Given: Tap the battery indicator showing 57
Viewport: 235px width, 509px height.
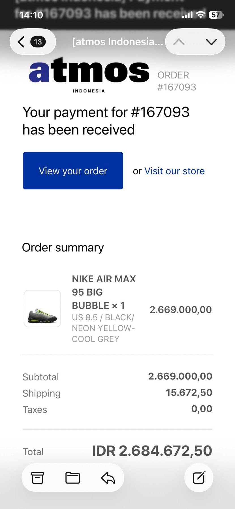Looking at the screenshot, I should click(216, 15).
